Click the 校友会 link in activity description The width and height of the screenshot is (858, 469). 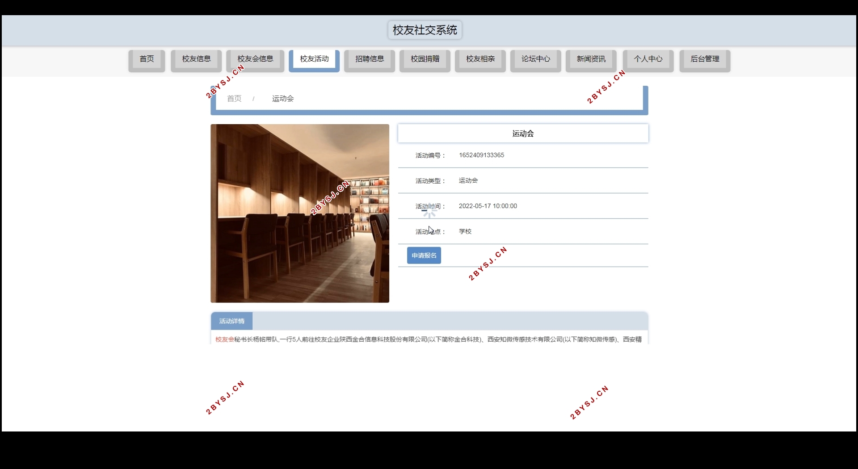click(223, 339)
